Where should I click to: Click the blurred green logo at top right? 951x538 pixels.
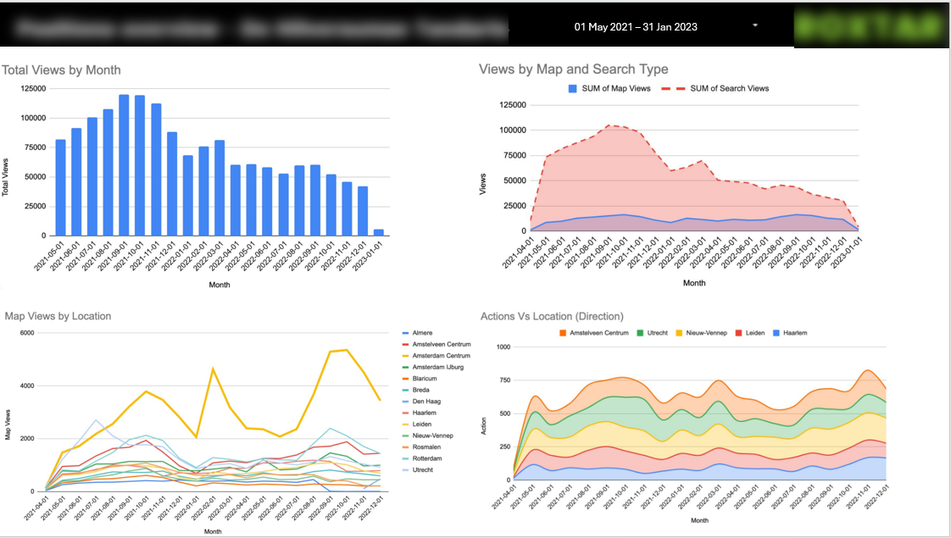[870, 26]
